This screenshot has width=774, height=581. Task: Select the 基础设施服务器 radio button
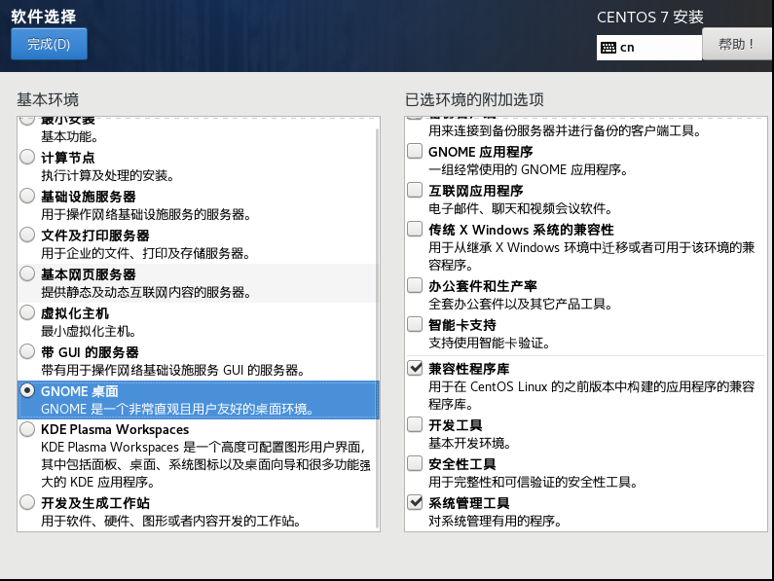[x=27, y=196]
